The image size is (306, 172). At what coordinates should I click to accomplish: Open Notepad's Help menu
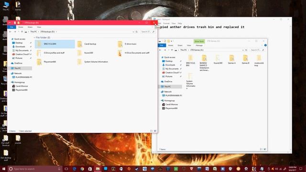180,23
